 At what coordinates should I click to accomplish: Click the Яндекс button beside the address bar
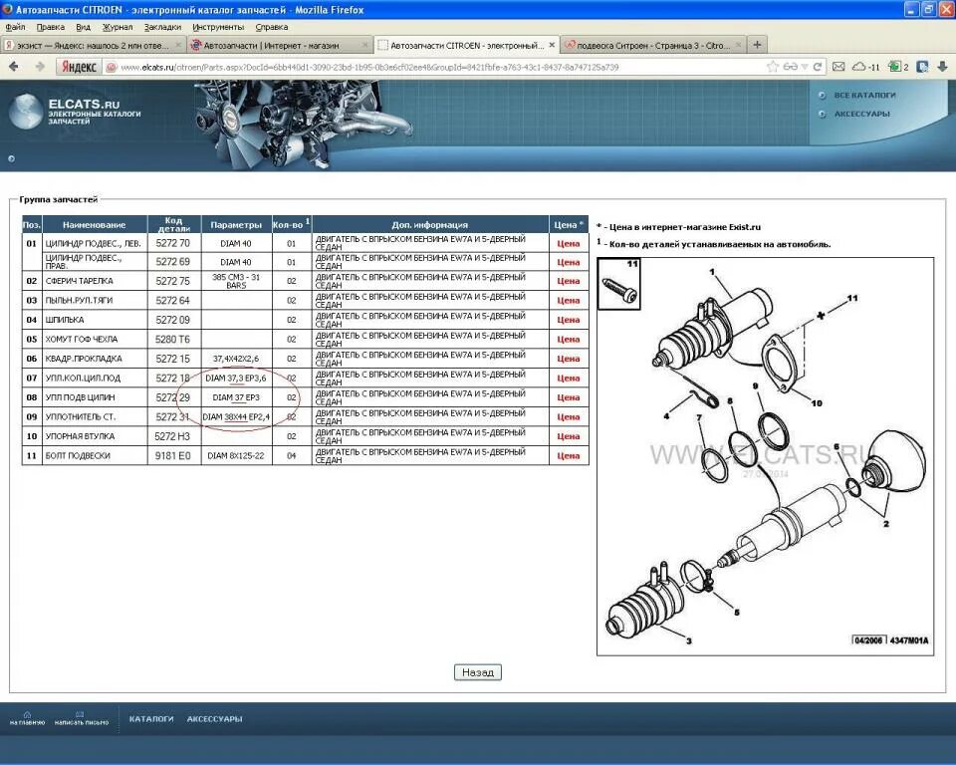(x=79, y=67)
